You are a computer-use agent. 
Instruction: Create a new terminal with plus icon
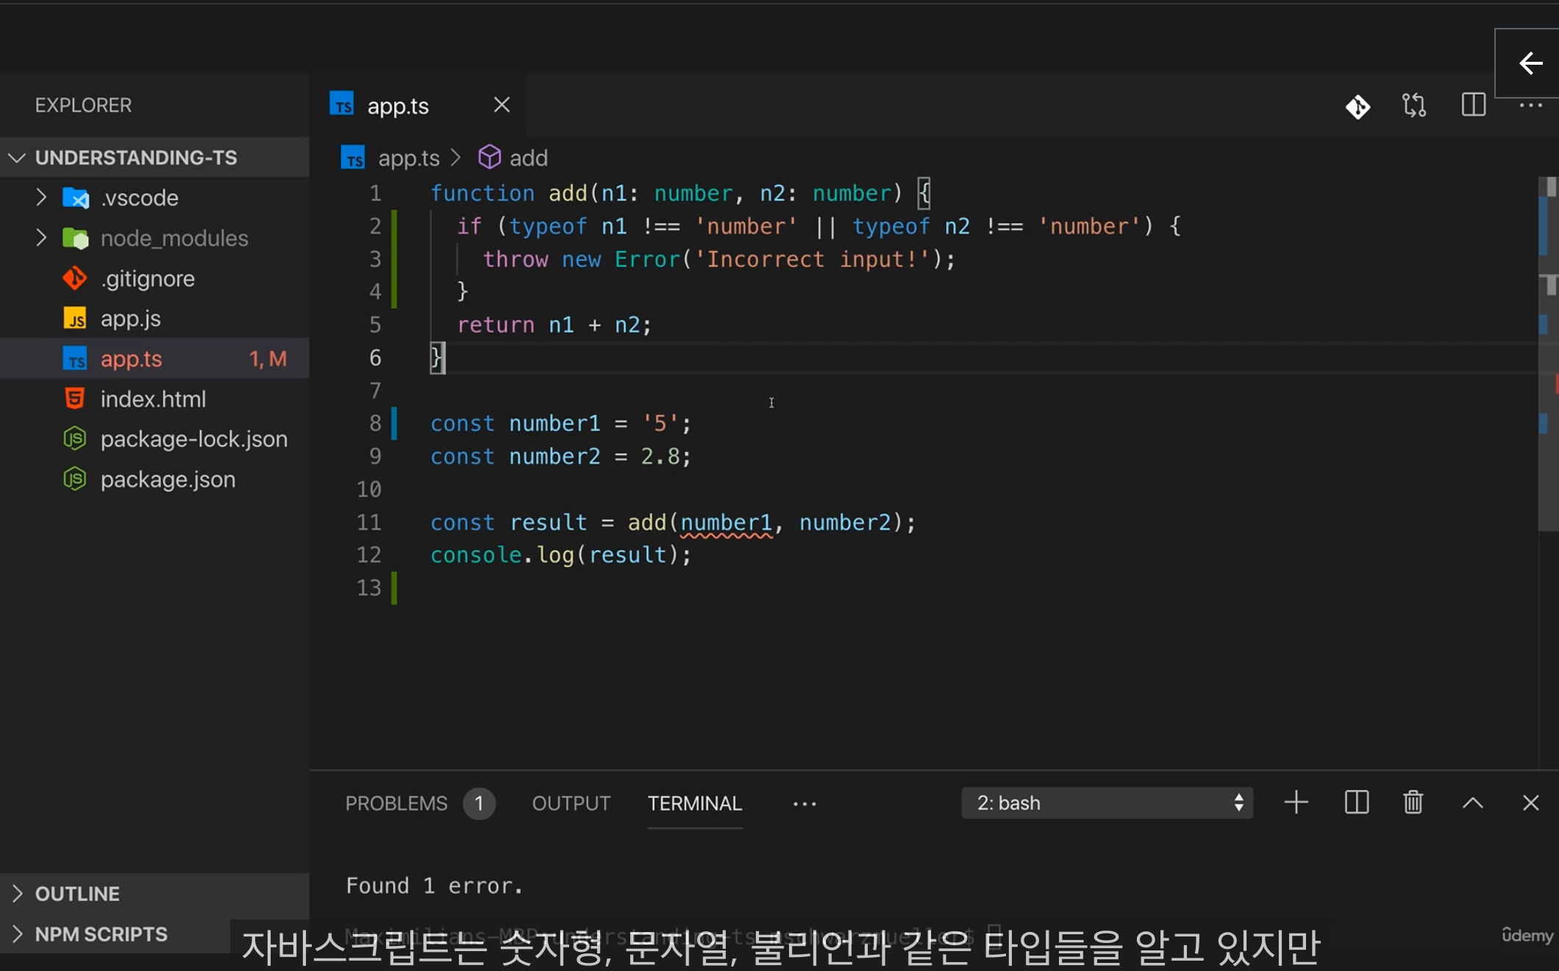pos(1296,803)
